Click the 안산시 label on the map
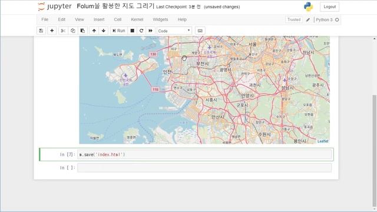 (x=217, y=117)
